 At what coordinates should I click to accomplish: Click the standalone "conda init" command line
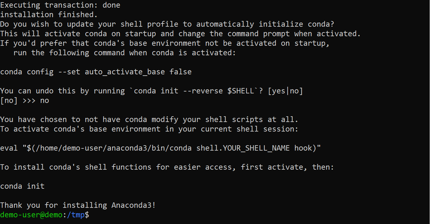tap(22, 186)
